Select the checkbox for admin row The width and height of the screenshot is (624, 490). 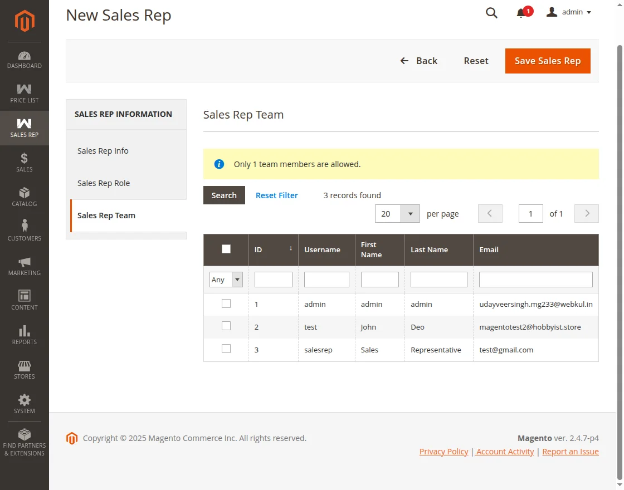pyautogui.click(x=226, y=303)
